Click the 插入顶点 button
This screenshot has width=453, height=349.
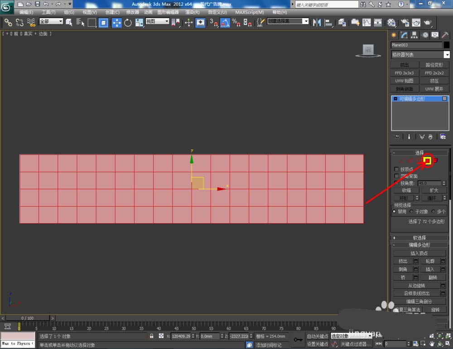pos(419,253)
